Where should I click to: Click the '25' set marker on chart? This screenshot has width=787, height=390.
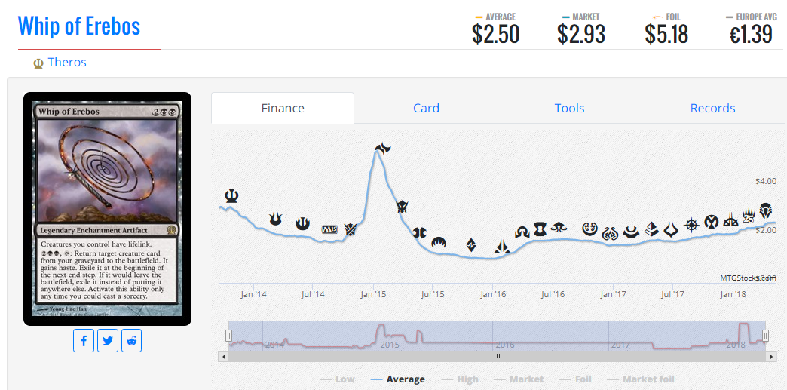pyautogui.click(x=749, y=216)
